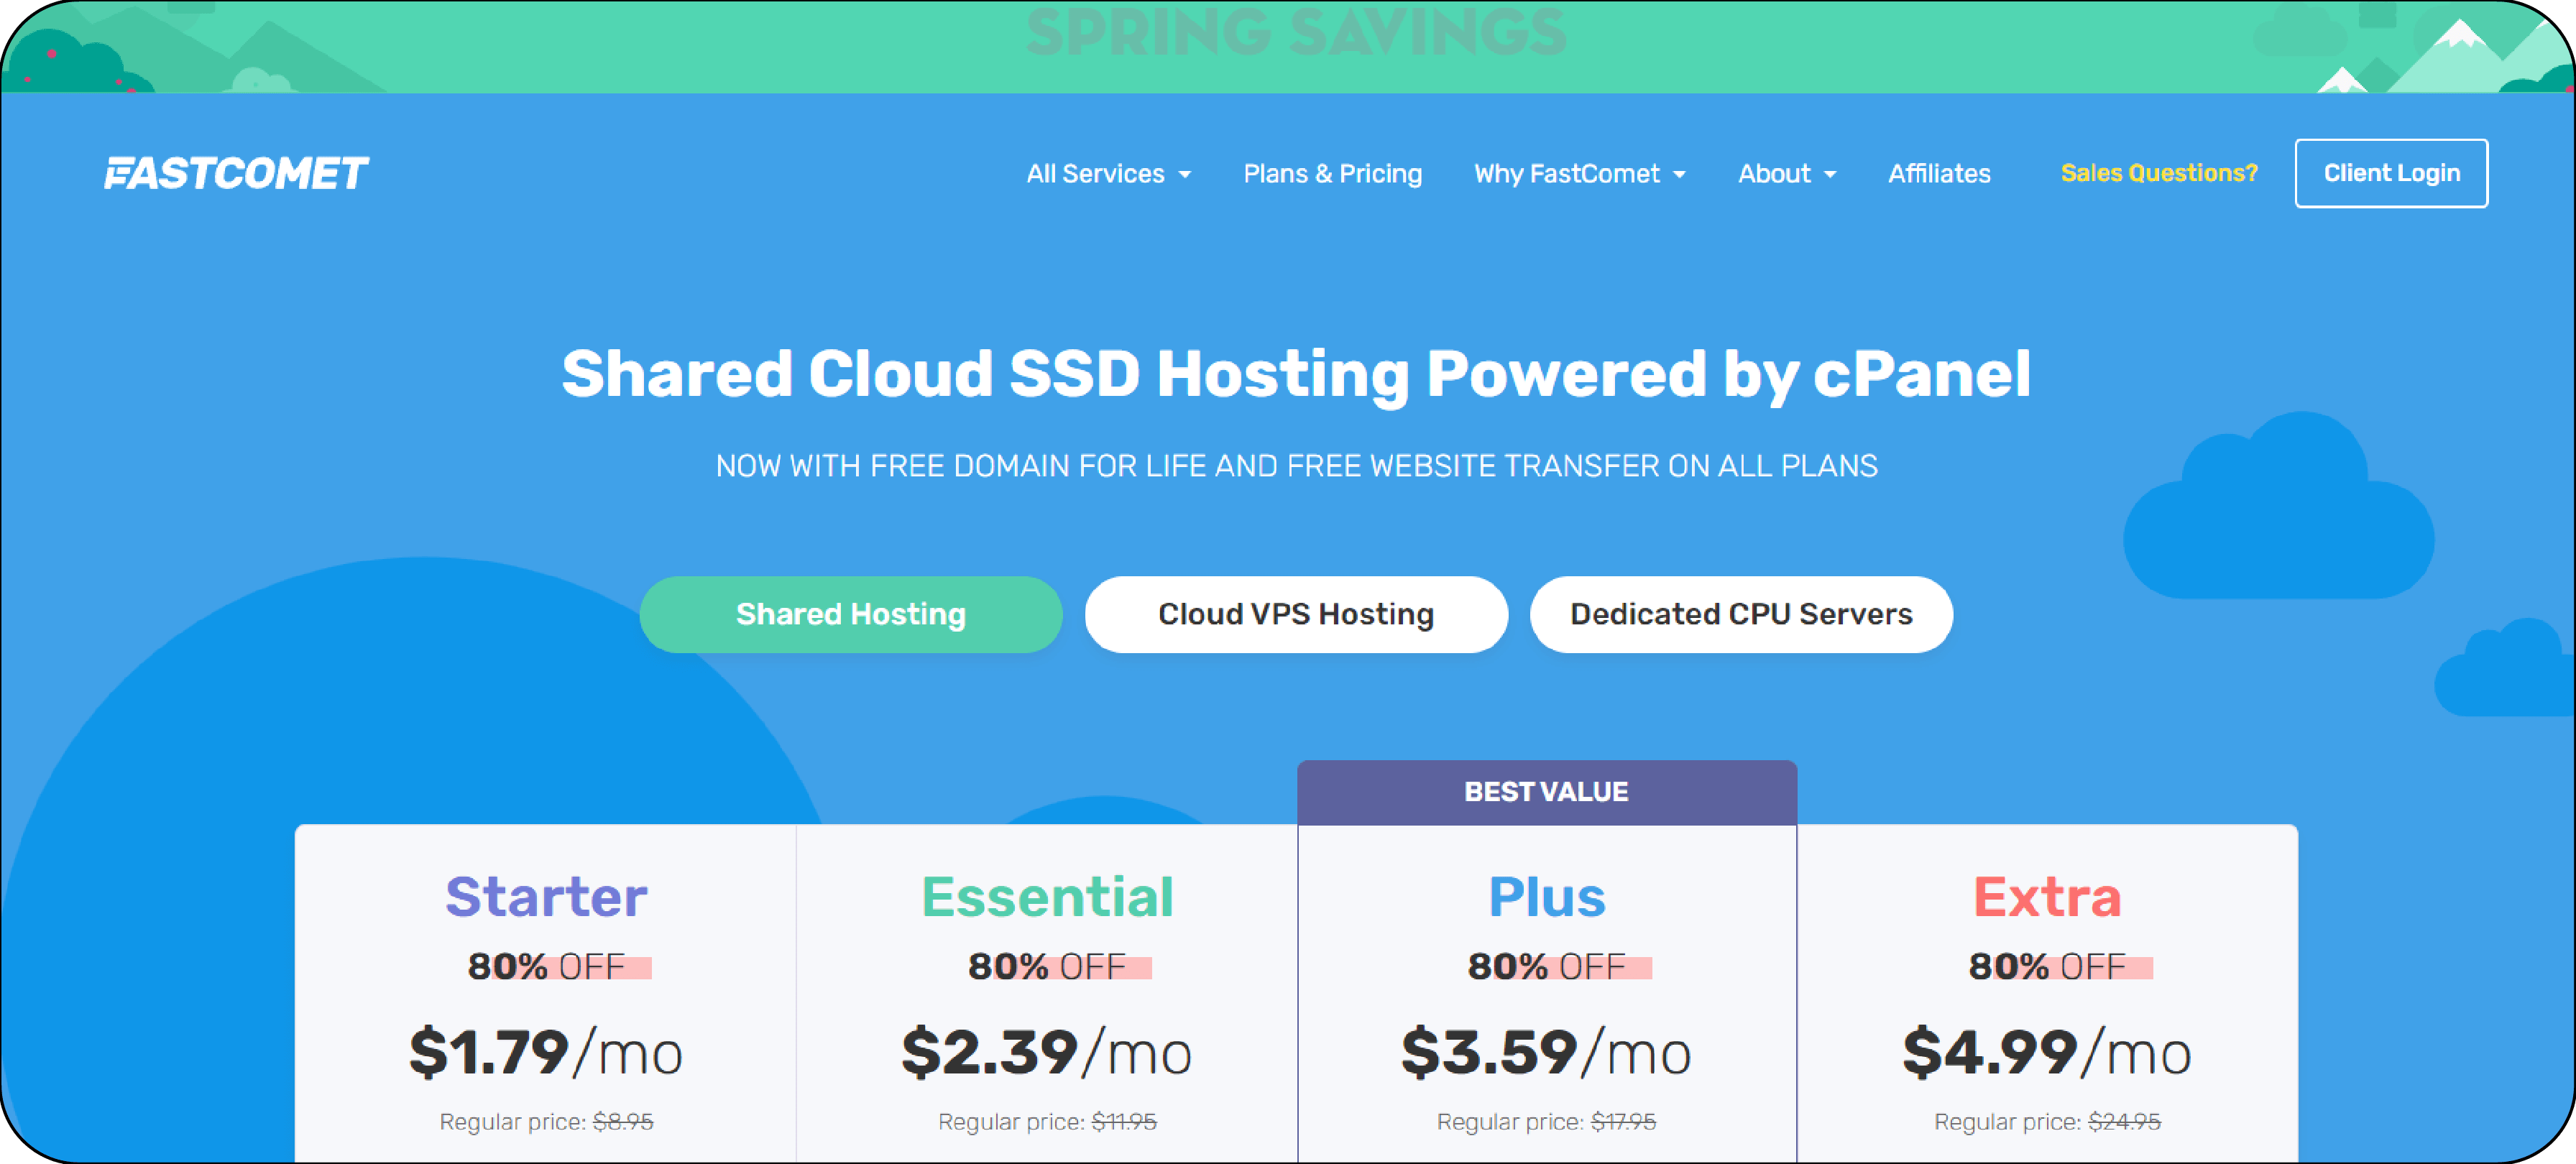Click the $2.39/mo Essential price
Screen dimensions: 2576x1164
click(x=1047, y=1052)
